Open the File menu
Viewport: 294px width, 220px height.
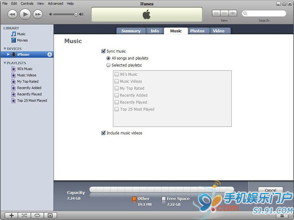(5, 4)
